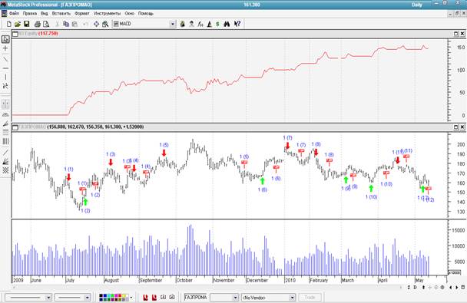
Task: Open the No Vendor dropdown
Action: point(292,298)
